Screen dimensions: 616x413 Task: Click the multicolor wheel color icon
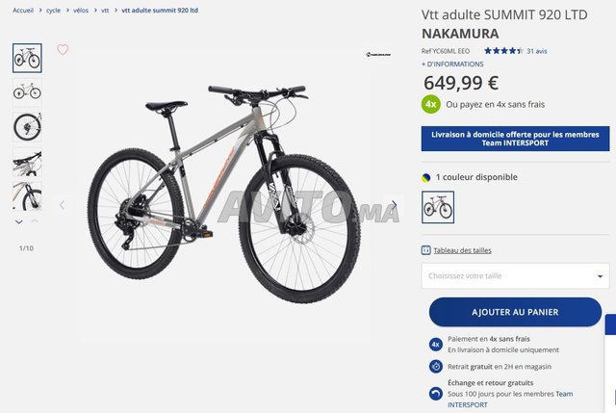[425, 177]
